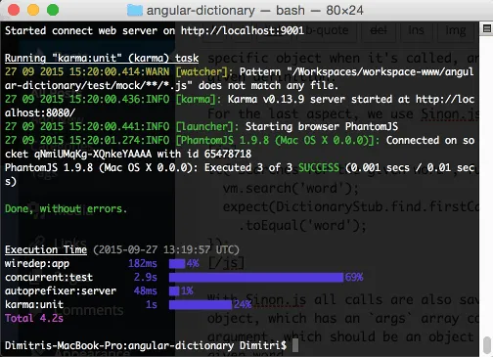493x357 pixels.
Task: Click the 15:20:00.414:WARN timestamp
Action: coord(119,71)
